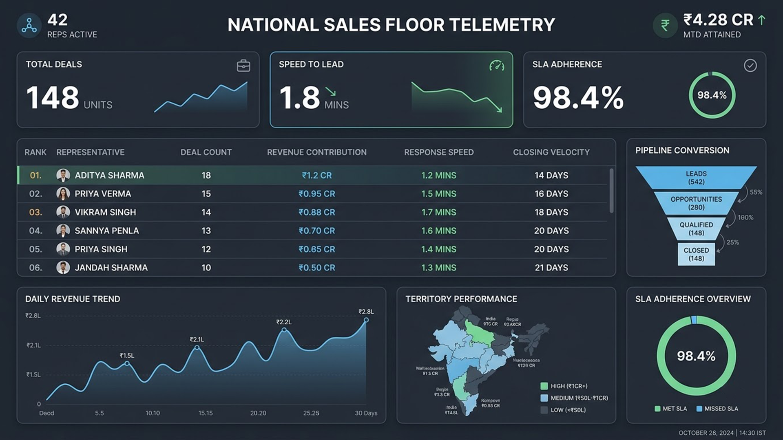Click the ₹4.28 CR MTD attained value
783x440 pixels.
pos(719,20)
